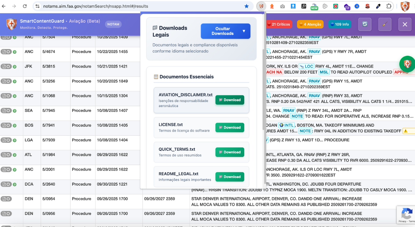Screen dimensions: 415x227
Task: Open the browser Extensions puzzle icon
Action: pos(389,6)
